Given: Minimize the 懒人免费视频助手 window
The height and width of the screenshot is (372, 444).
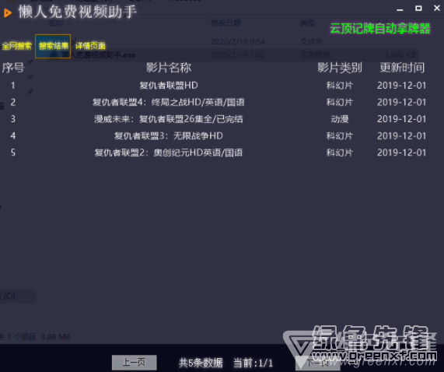Looking at the screenshot, I should [x=400, y=9].
